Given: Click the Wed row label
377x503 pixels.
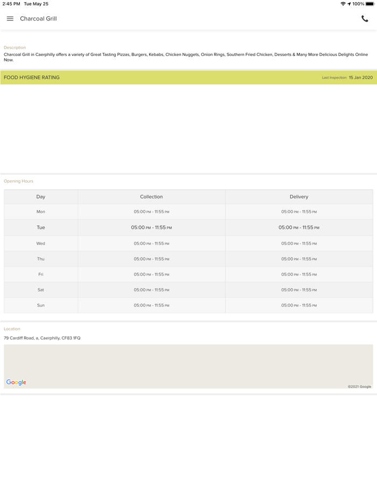Looking at the screenshot, I should point(41,243).
